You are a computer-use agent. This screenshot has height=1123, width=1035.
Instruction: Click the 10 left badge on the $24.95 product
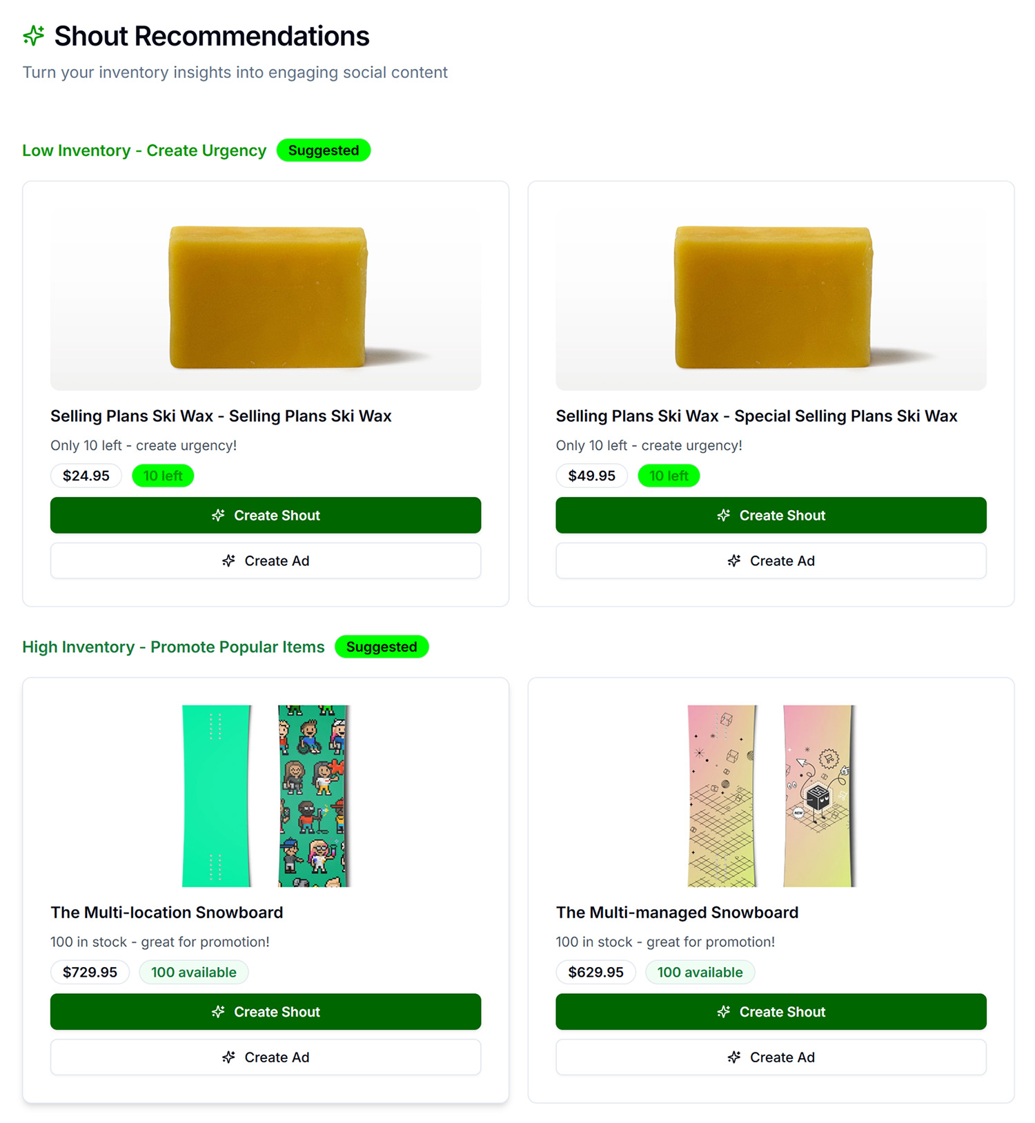click(x=163, y=475)
